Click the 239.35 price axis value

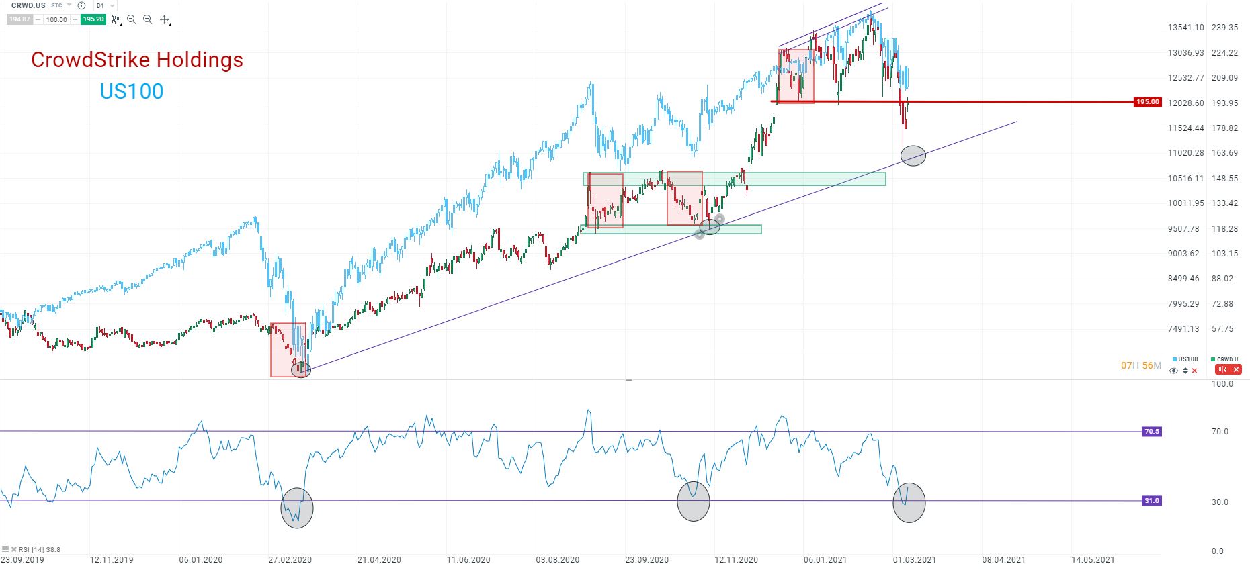click(x=1224, y=28)
